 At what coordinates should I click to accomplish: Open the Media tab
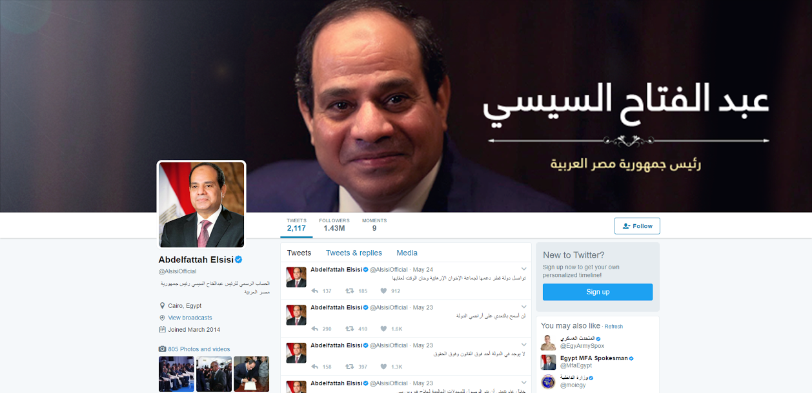407,253
